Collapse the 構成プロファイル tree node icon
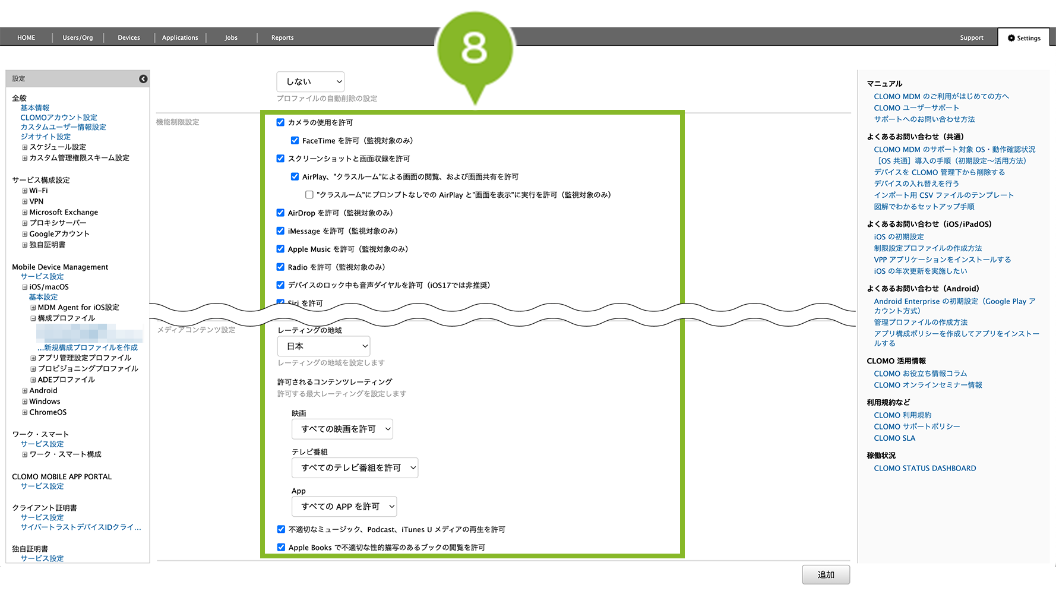 point(33,318)
